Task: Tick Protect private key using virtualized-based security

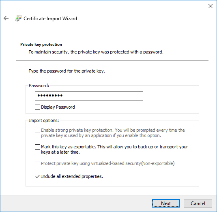Action: pos(37,163)
